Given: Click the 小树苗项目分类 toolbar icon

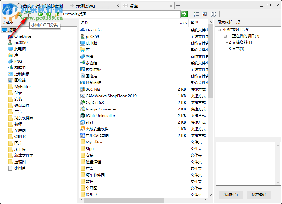Looking at the screenshot, I should [x=28, y=14].
